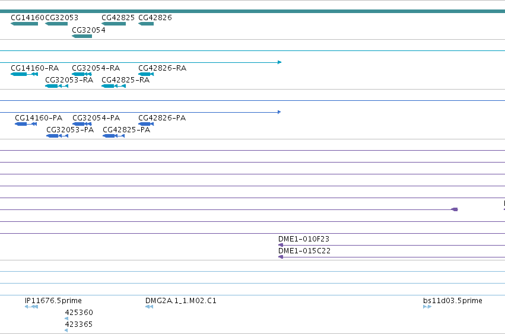Select the CG32054 gene arrow glyph
Screen dimensions: 505x334
(82, 36)
